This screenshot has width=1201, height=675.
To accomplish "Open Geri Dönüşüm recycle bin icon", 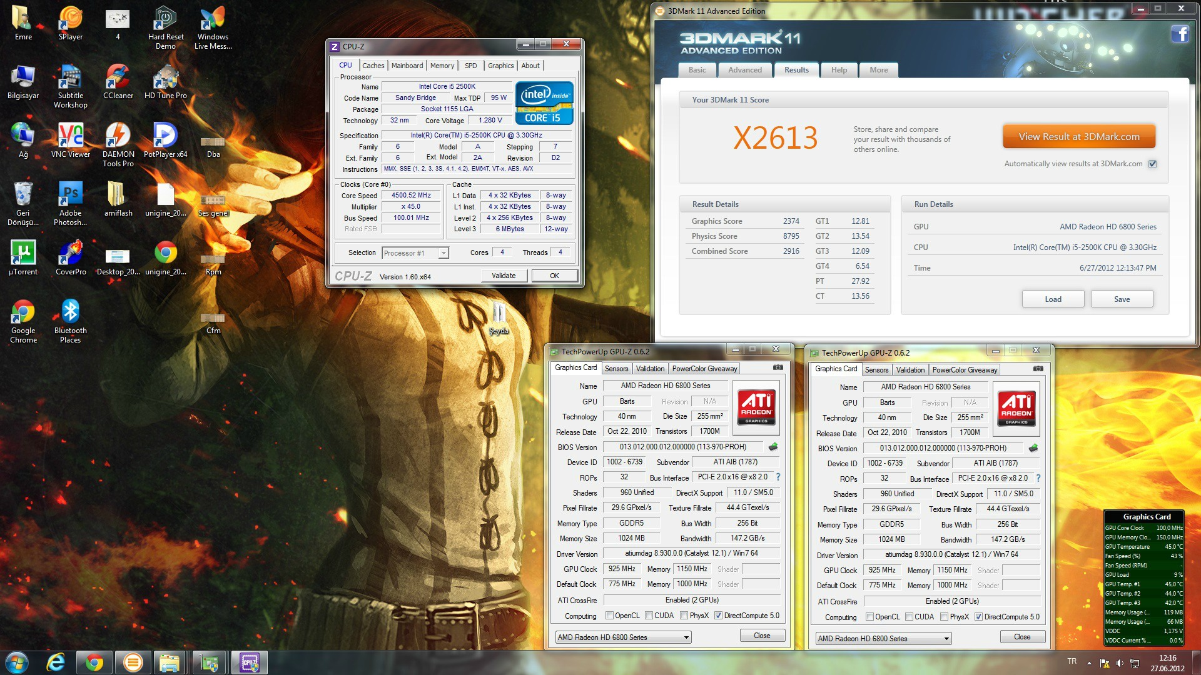I will coord(23,204).
